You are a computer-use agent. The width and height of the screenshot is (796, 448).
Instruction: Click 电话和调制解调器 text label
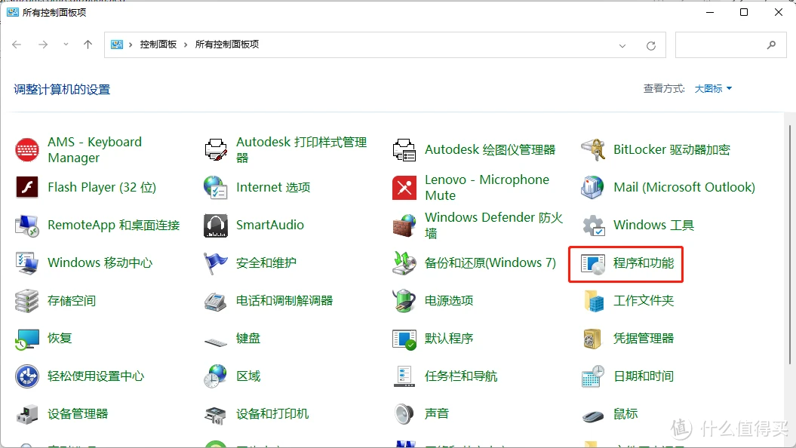click(x=284, y=301)
